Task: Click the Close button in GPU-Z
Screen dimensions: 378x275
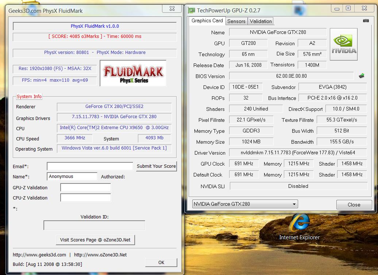Action: [354, 205]
